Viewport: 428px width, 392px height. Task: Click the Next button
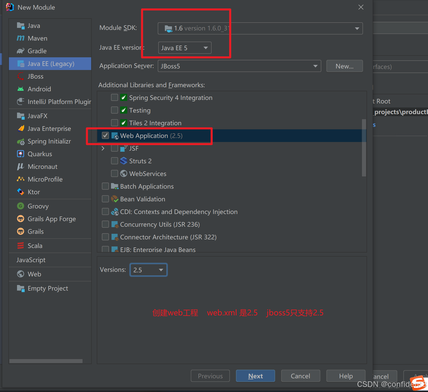click(255, 376)
